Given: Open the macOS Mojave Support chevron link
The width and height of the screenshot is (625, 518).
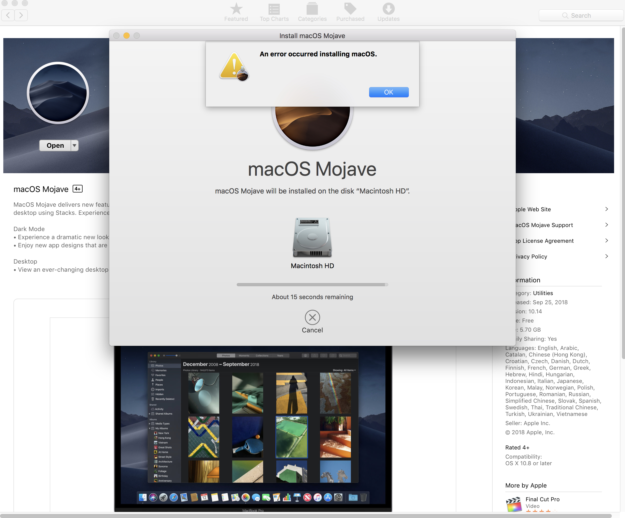Looking at the screenshot, I should (x=606, y=225).
